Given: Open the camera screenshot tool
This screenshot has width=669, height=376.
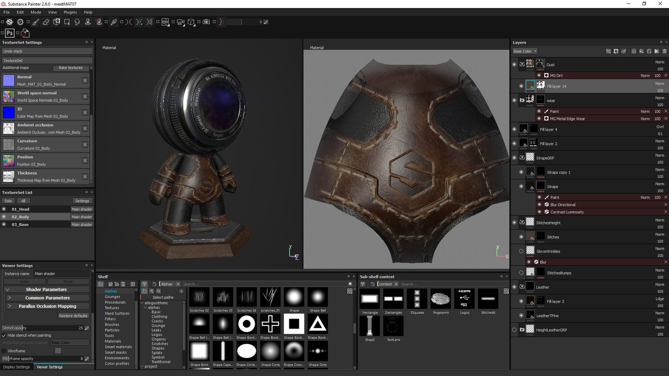Looking at the screenshot, I should (206, 22).
